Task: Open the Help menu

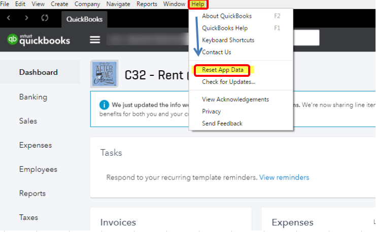Action: (x=198, y=4)
